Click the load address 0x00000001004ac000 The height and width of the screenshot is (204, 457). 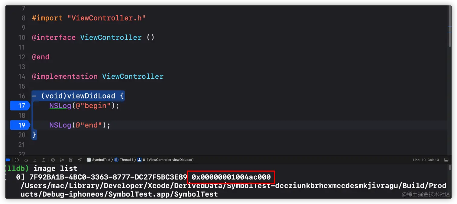coord(231,177)
